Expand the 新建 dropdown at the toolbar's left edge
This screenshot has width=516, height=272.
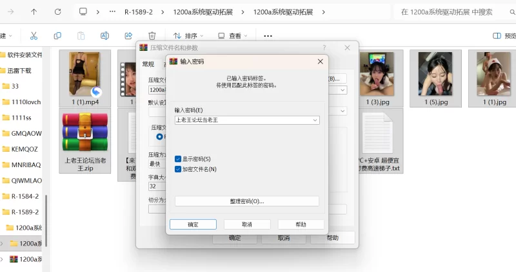coord(6,36)
